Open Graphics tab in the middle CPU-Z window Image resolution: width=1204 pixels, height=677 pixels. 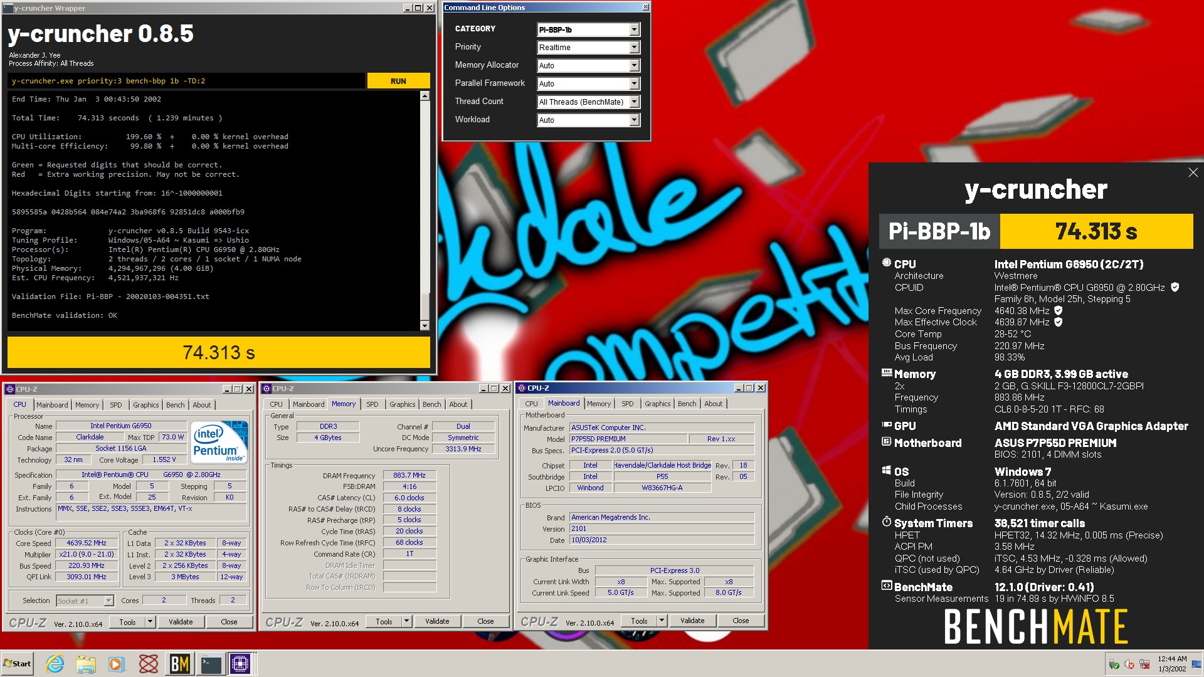click(402, 404)
